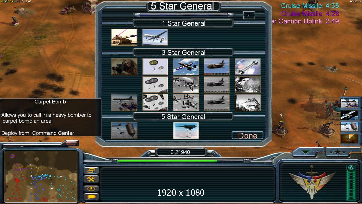Screen dimensions: 362x204
Task: Click the Done button
Action: [x=248, y=136]
